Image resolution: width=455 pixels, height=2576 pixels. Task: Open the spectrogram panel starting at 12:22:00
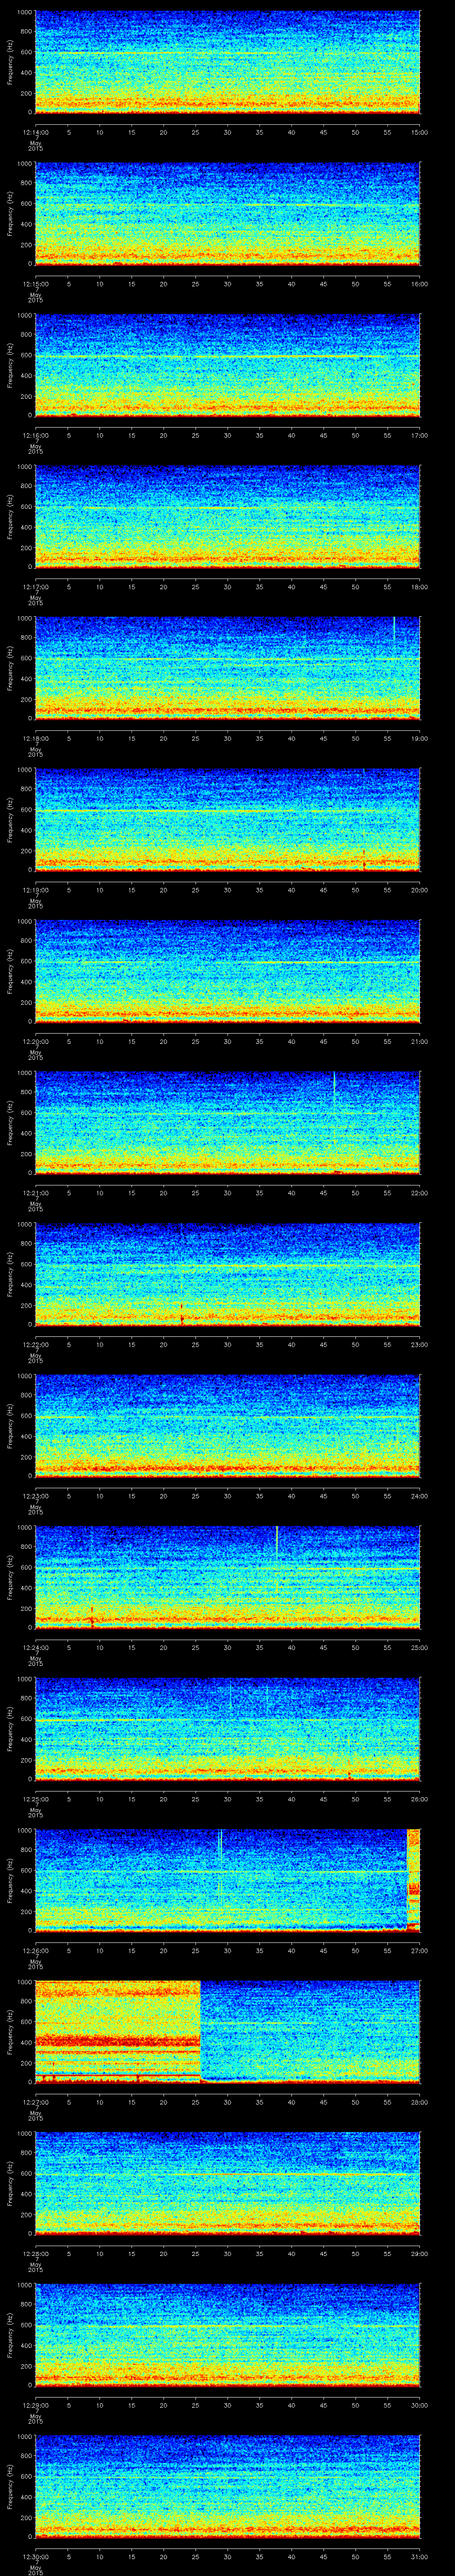coord(227,1274)
